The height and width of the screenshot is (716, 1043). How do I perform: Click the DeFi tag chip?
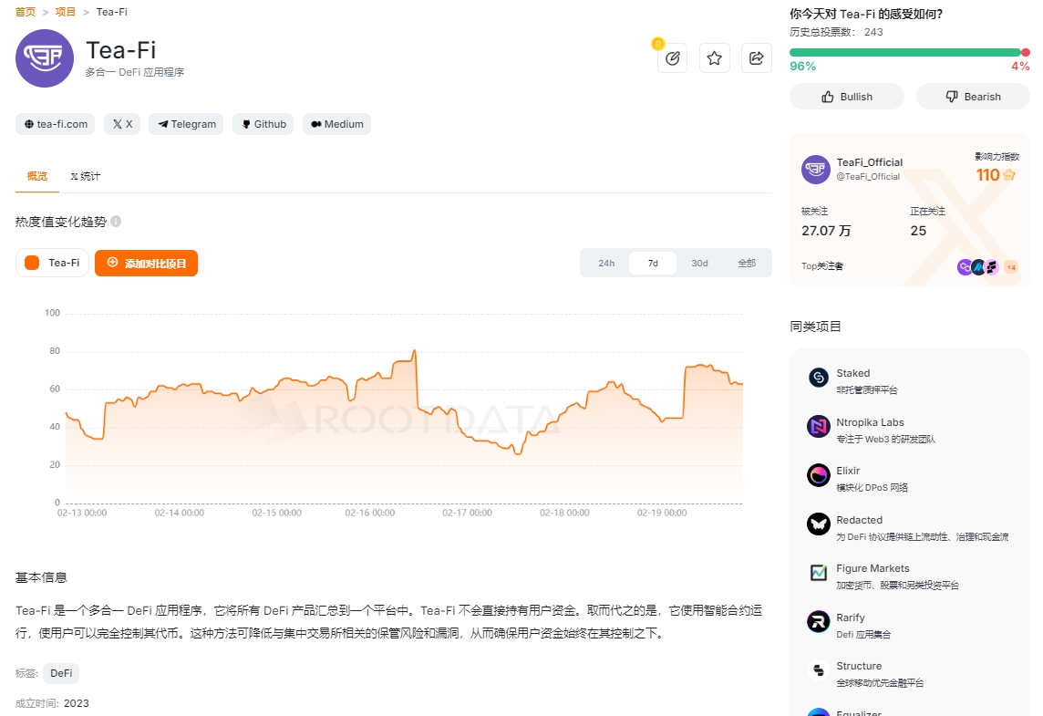click(x=61, y=673)
